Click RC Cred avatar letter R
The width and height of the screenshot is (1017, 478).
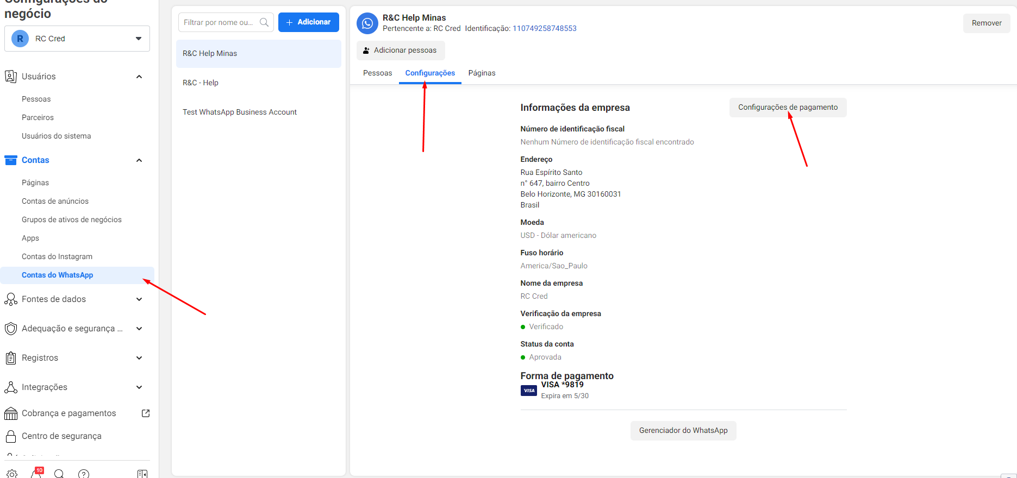pos(20,39)
